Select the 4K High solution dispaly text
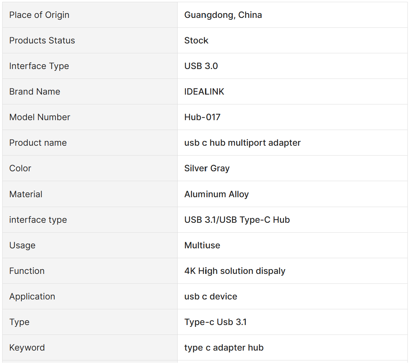The image size is (410, 363). coord(235,271)
